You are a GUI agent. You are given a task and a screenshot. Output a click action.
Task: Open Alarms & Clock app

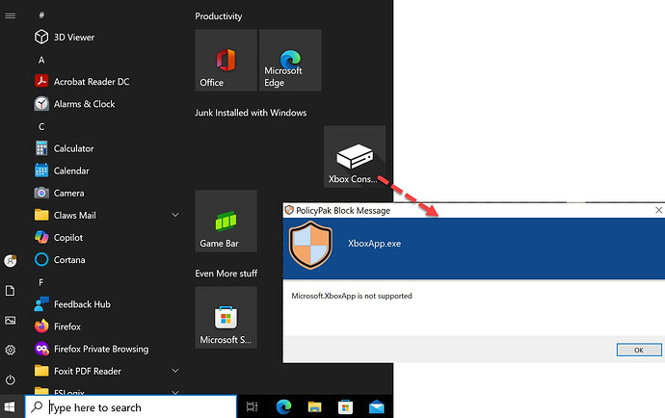[x=84, y=104]
